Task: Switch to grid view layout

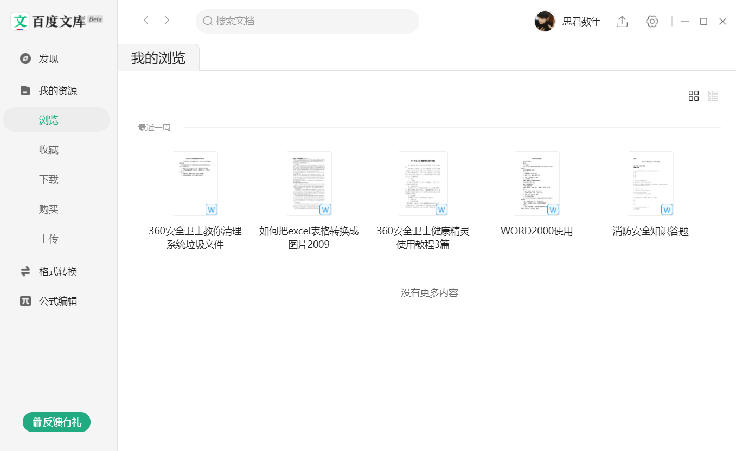Action: (x=694, y=96)
